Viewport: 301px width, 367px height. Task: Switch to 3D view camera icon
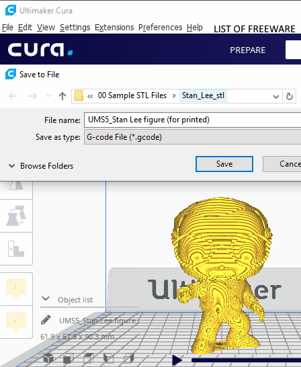[48, 358]
